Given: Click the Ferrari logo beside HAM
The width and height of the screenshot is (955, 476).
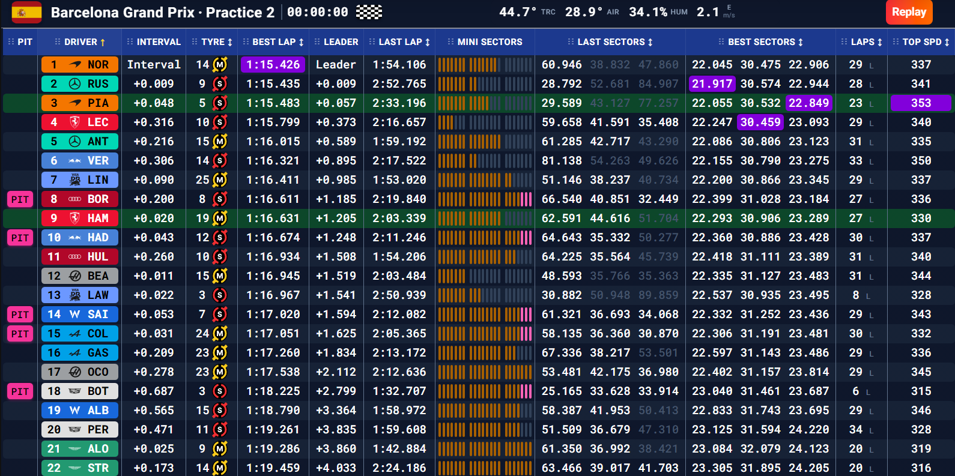Looking at the screenshot, I should click(x=75, y=218).
